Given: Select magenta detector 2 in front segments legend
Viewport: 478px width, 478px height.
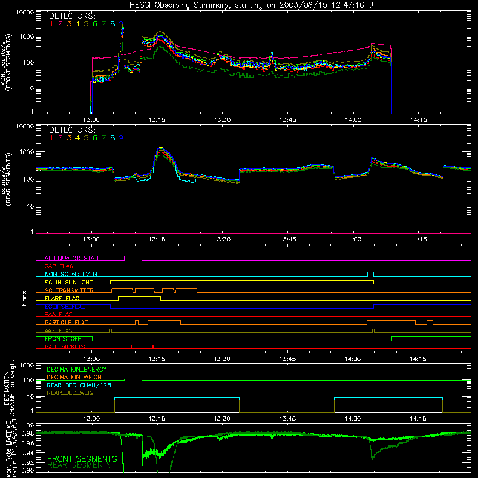Looking at the screenshot, I should 60,24.
